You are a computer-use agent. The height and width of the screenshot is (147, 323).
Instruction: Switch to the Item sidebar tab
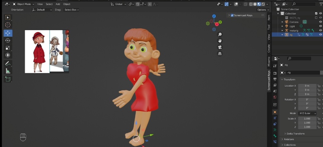[269, 17]
